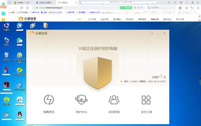Open 对外合作 website nav item
Screen dimensions: 201x126
(x=129, y=19)
